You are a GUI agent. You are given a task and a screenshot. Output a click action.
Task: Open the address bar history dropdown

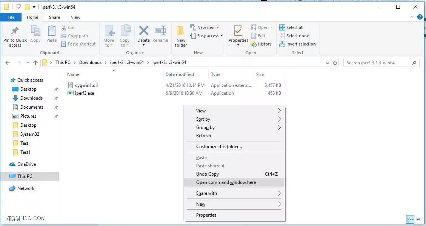[x=328, y=63]
